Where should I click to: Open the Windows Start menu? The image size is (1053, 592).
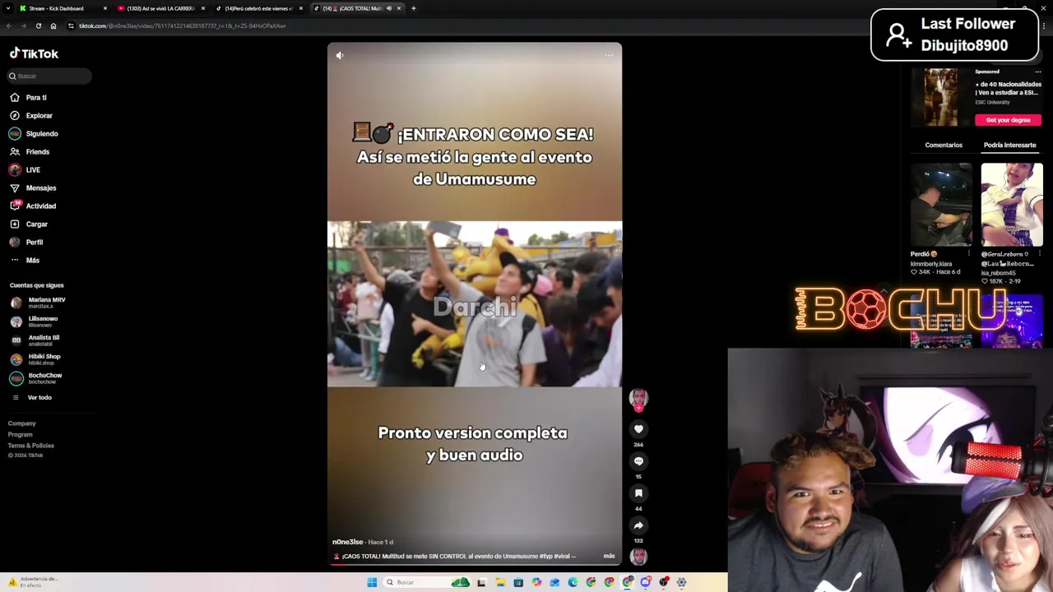372,582
